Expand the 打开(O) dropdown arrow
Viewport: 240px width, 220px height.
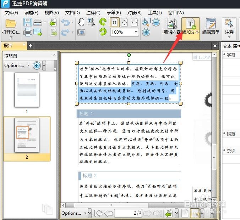click(x=11, y=37)
